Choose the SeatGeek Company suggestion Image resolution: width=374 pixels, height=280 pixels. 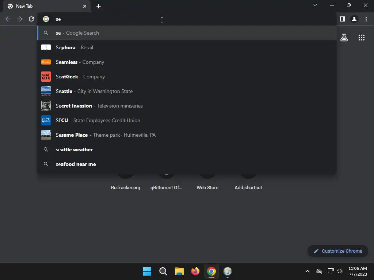187,77
